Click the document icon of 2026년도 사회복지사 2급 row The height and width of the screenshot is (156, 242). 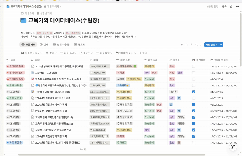33,98
